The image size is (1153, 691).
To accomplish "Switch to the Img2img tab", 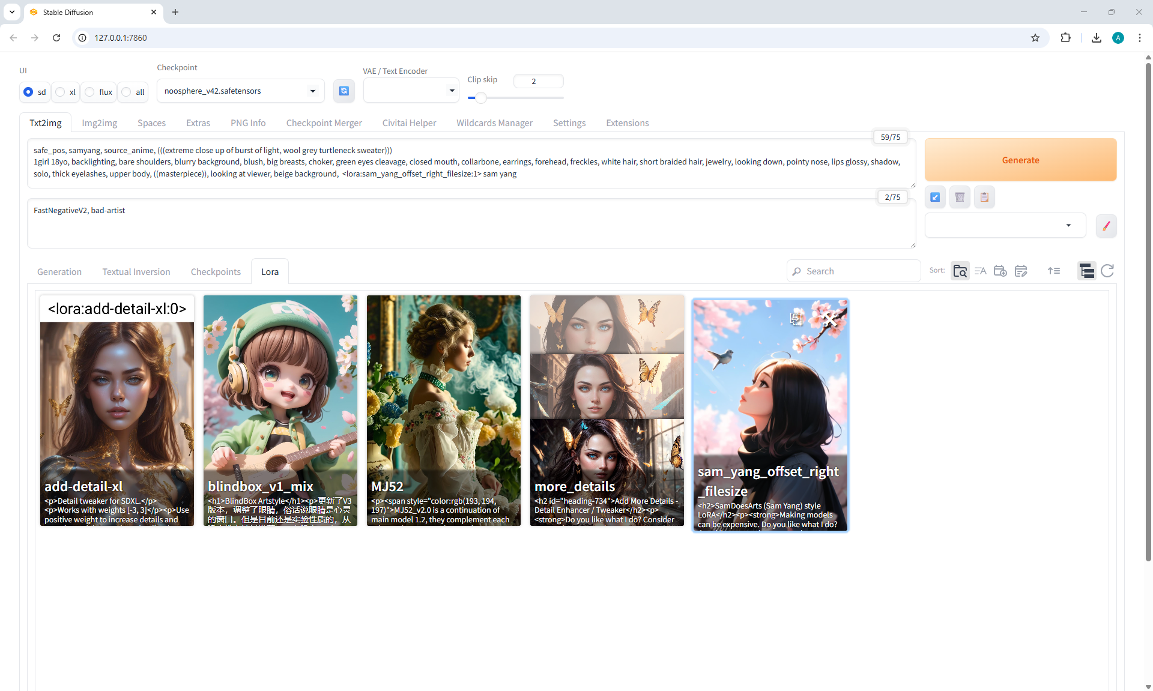I will point(99,123).
